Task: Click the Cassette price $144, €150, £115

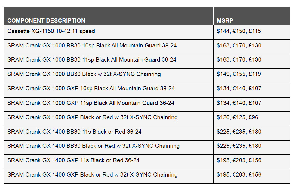Action: pos(239,31)
